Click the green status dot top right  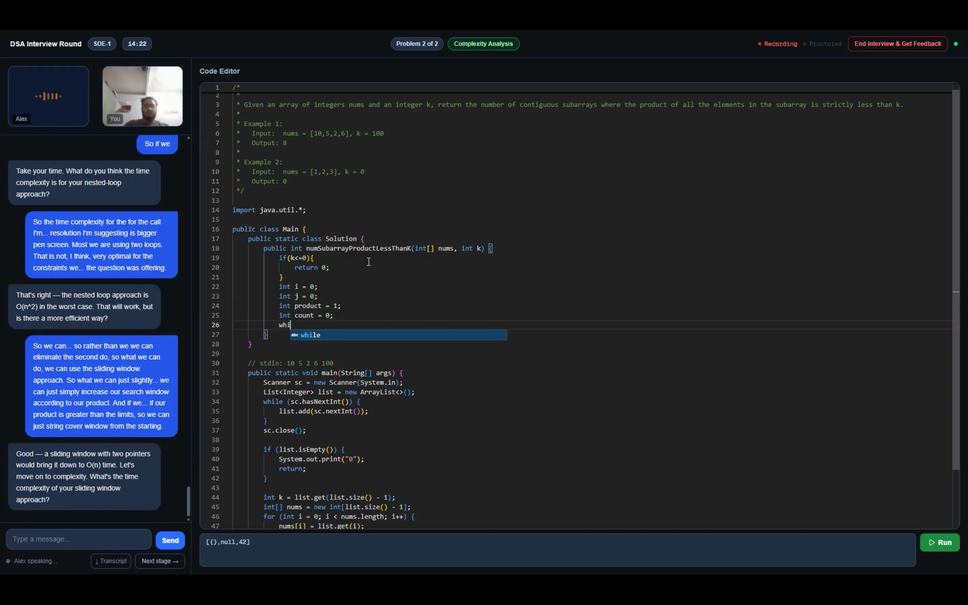coord(956,44)
